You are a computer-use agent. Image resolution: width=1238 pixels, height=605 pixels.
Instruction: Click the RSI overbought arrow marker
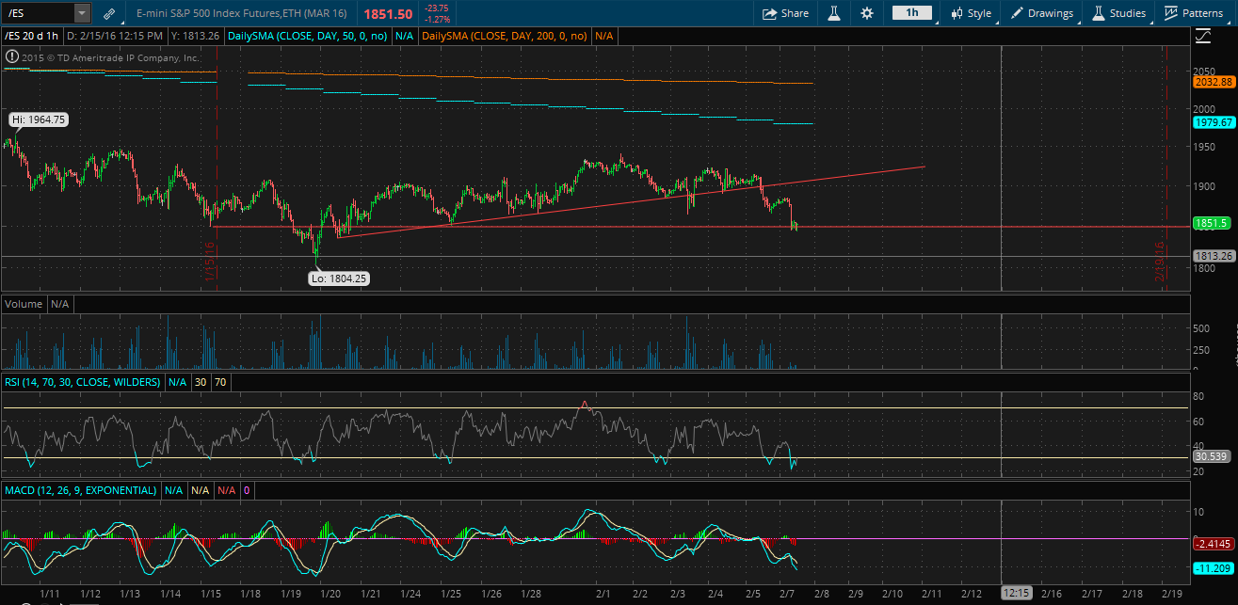[585, 405]
